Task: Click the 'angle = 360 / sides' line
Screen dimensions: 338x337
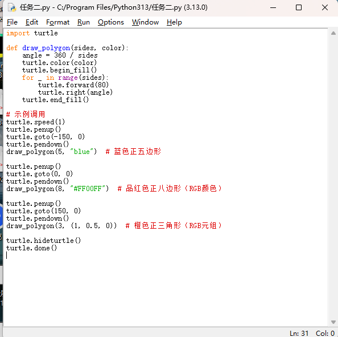Action: (x=60, y=55)
